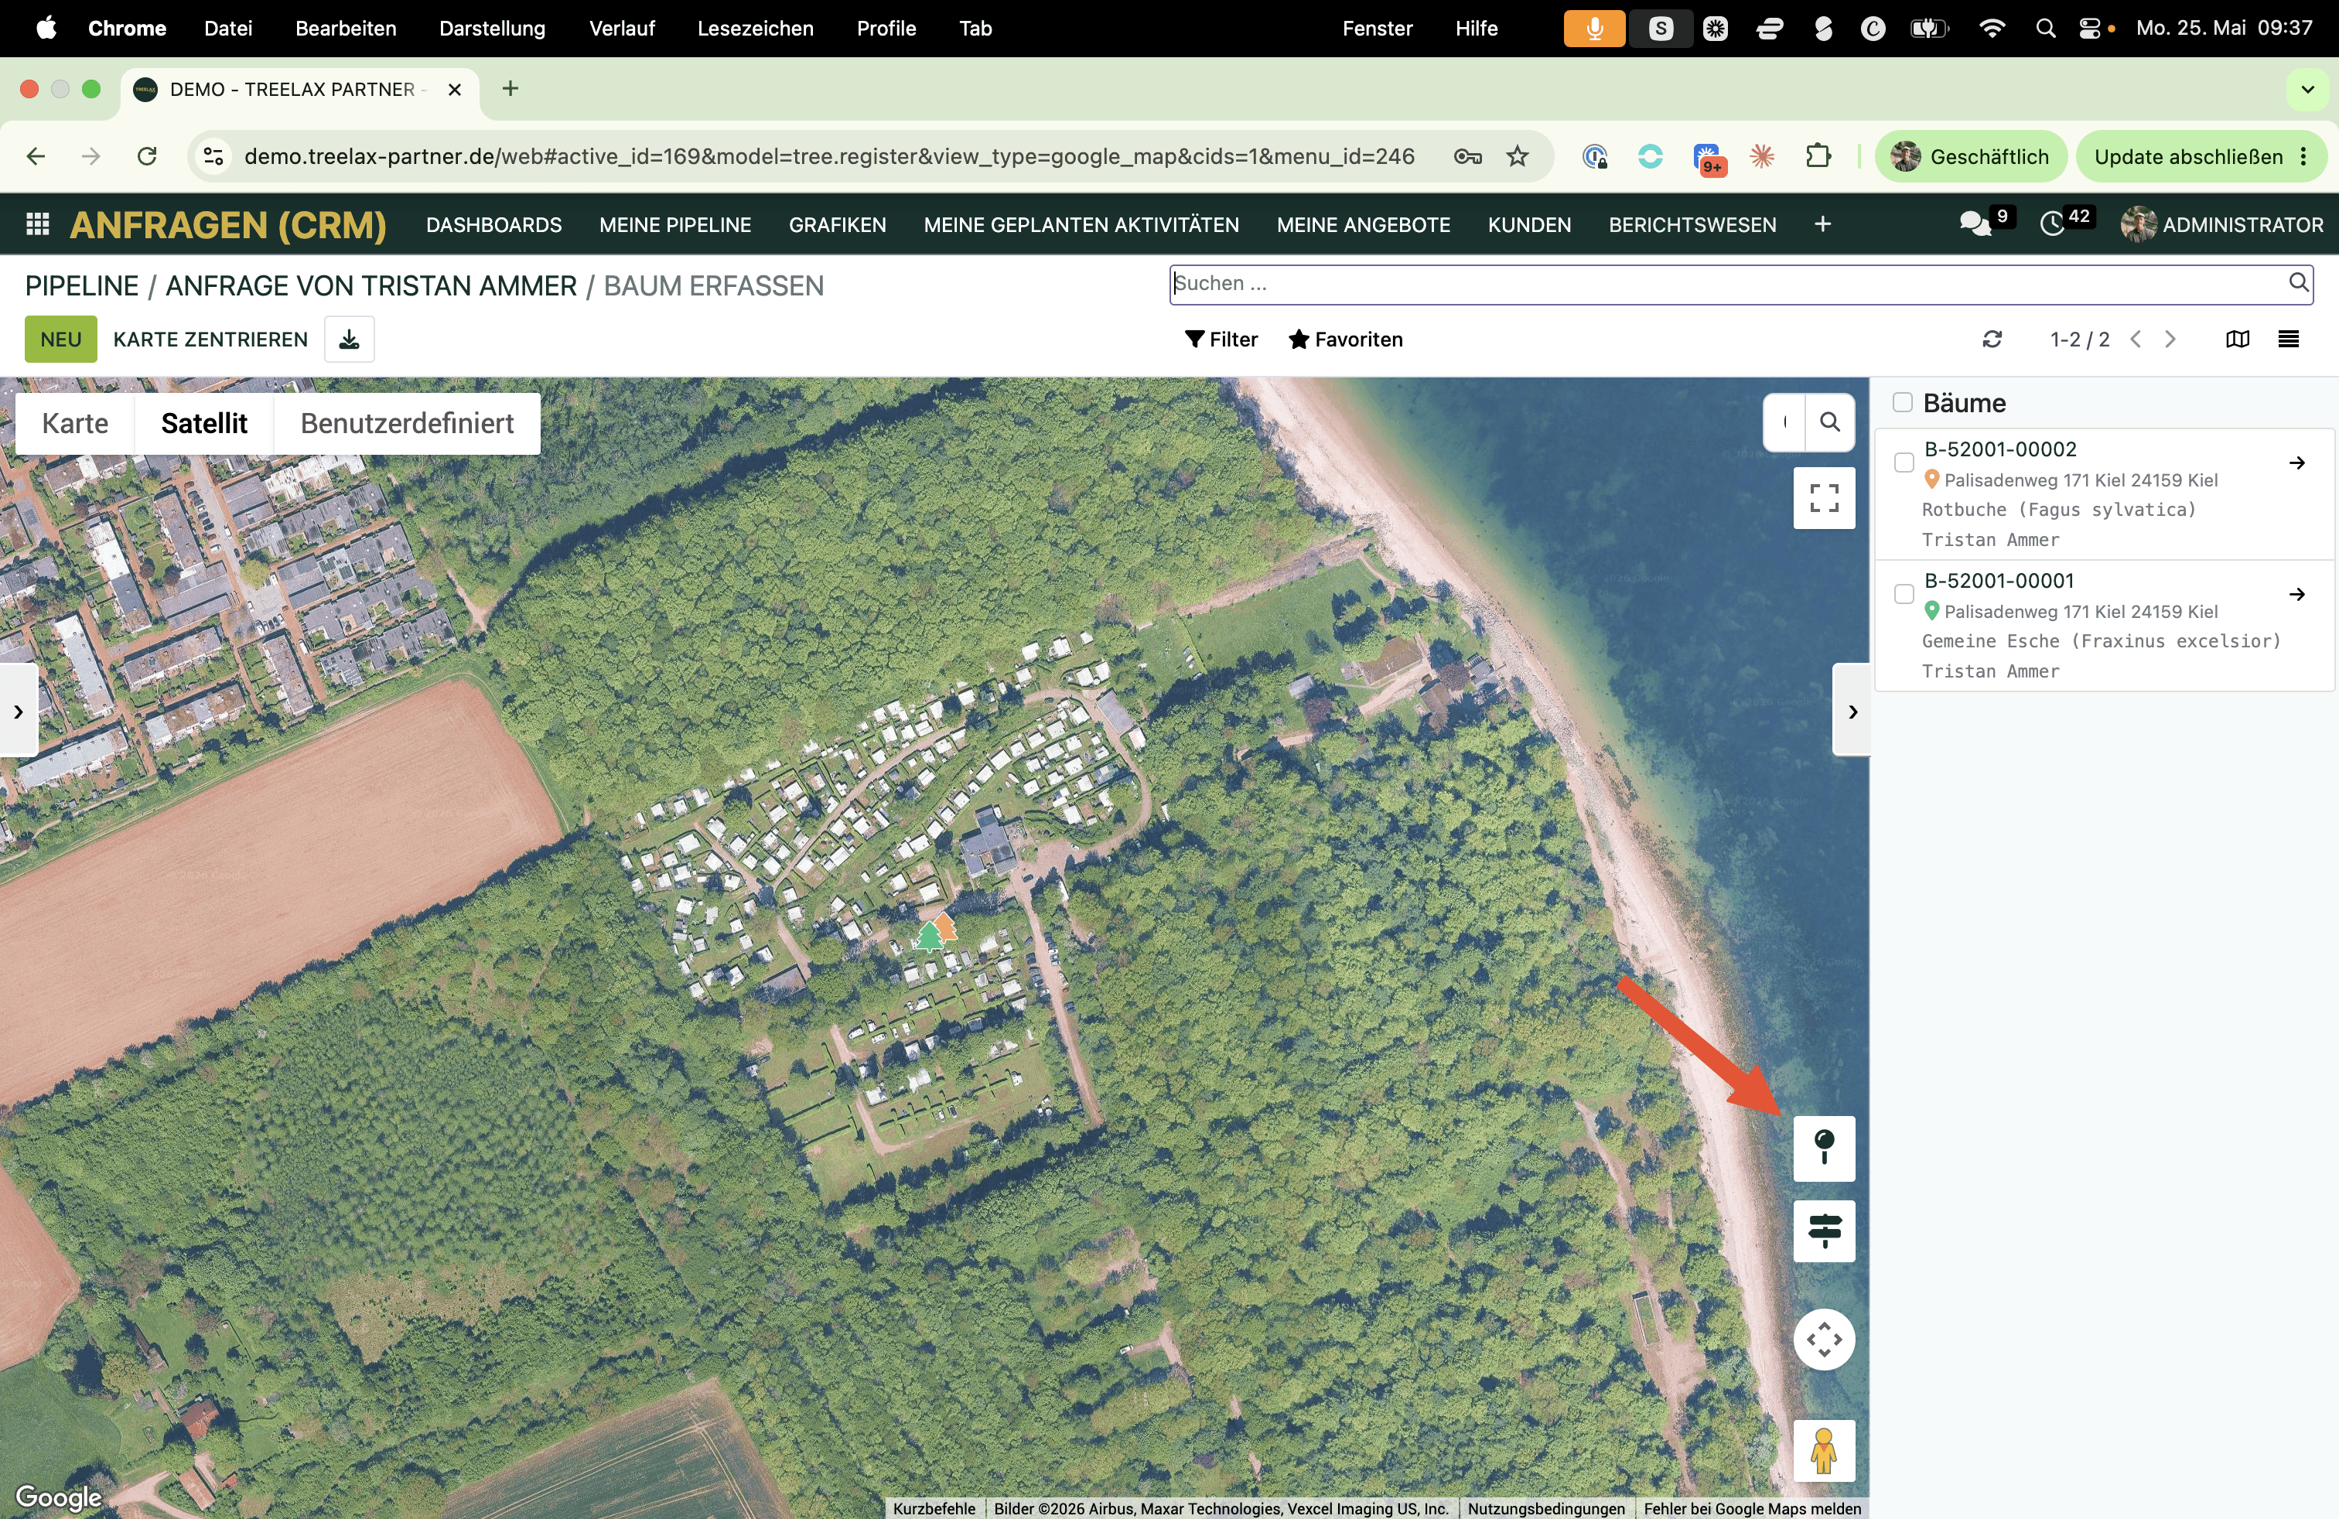Open the Dashboards menu
2339x1519 pixels.
493,224
